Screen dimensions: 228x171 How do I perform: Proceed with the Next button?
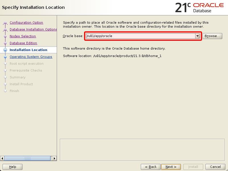point(171,167)
